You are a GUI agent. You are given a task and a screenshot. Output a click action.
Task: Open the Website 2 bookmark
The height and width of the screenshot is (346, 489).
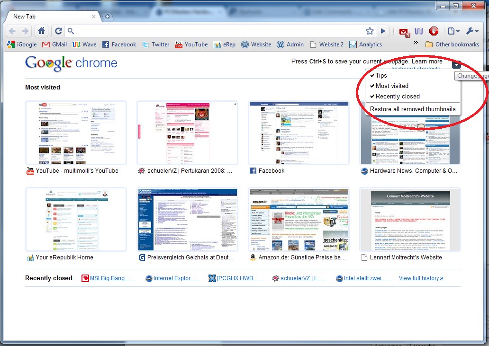point(327,44)
